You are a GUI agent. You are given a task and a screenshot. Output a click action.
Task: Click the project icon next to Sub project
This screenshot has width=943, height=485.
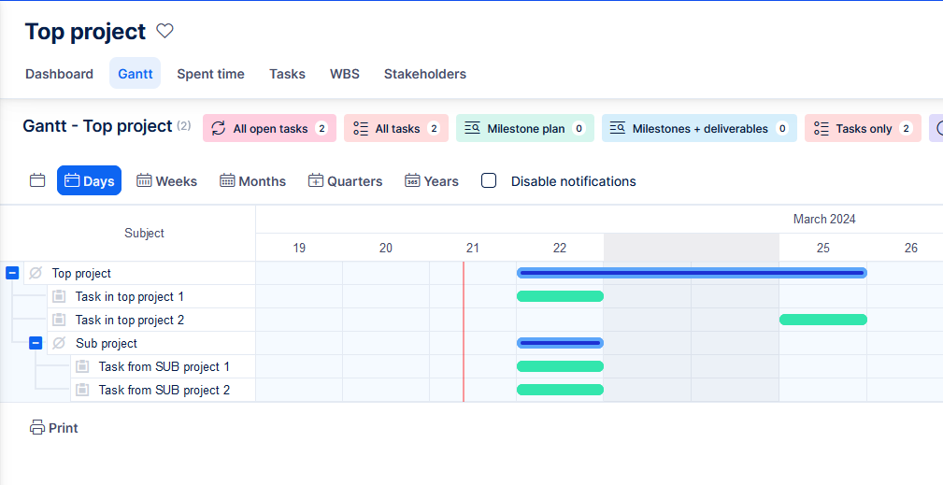pyautogui.click(x=59, y=343)
